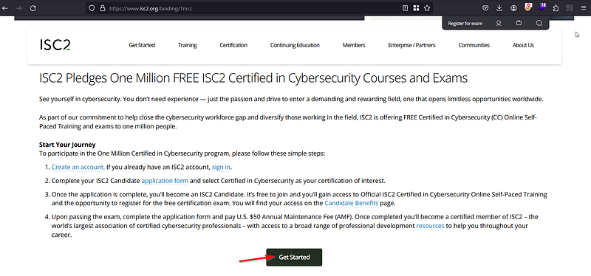Click Register for exam link

pyautogui.click(x=465, y=24)
